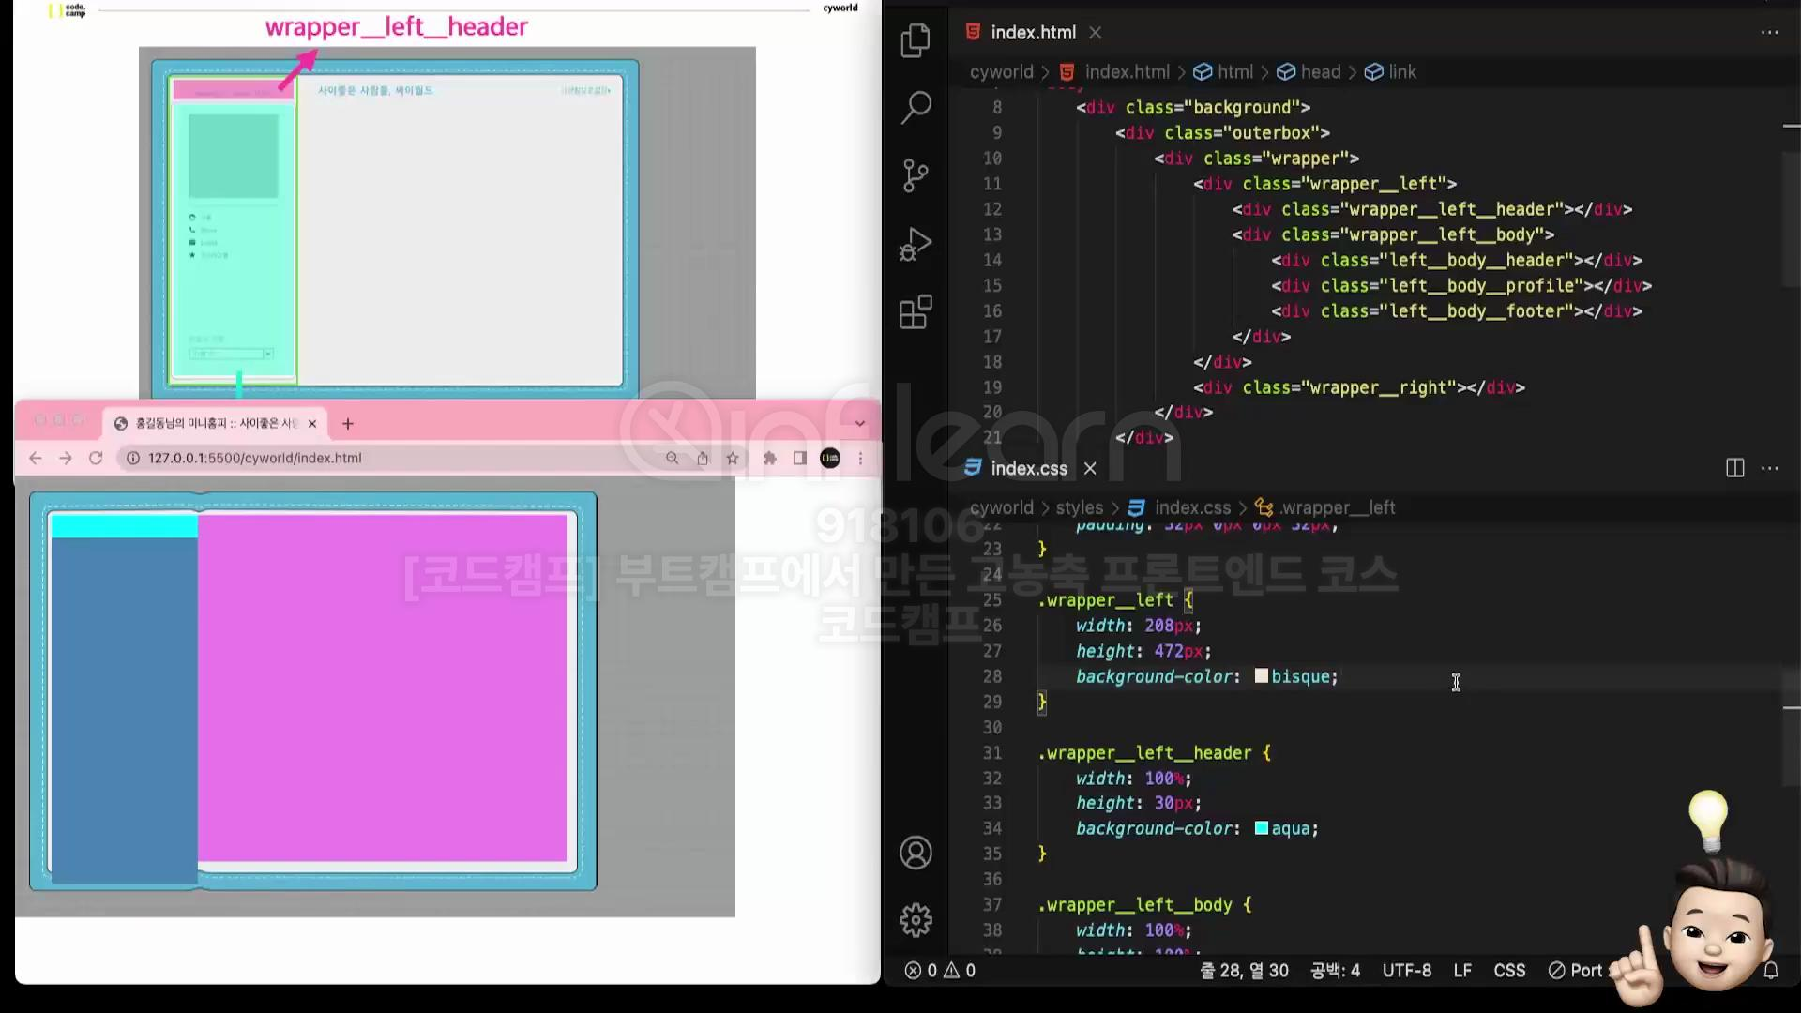Click the link breadcrumb item
This screenshot has width=1801, height=1013.
pyautogui.click(x=1390, y=72)
